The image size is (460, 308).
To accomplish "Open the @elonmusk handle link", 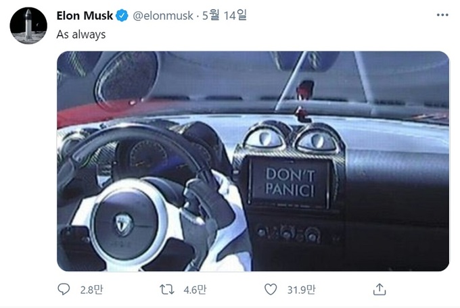I will click(163, 16).
